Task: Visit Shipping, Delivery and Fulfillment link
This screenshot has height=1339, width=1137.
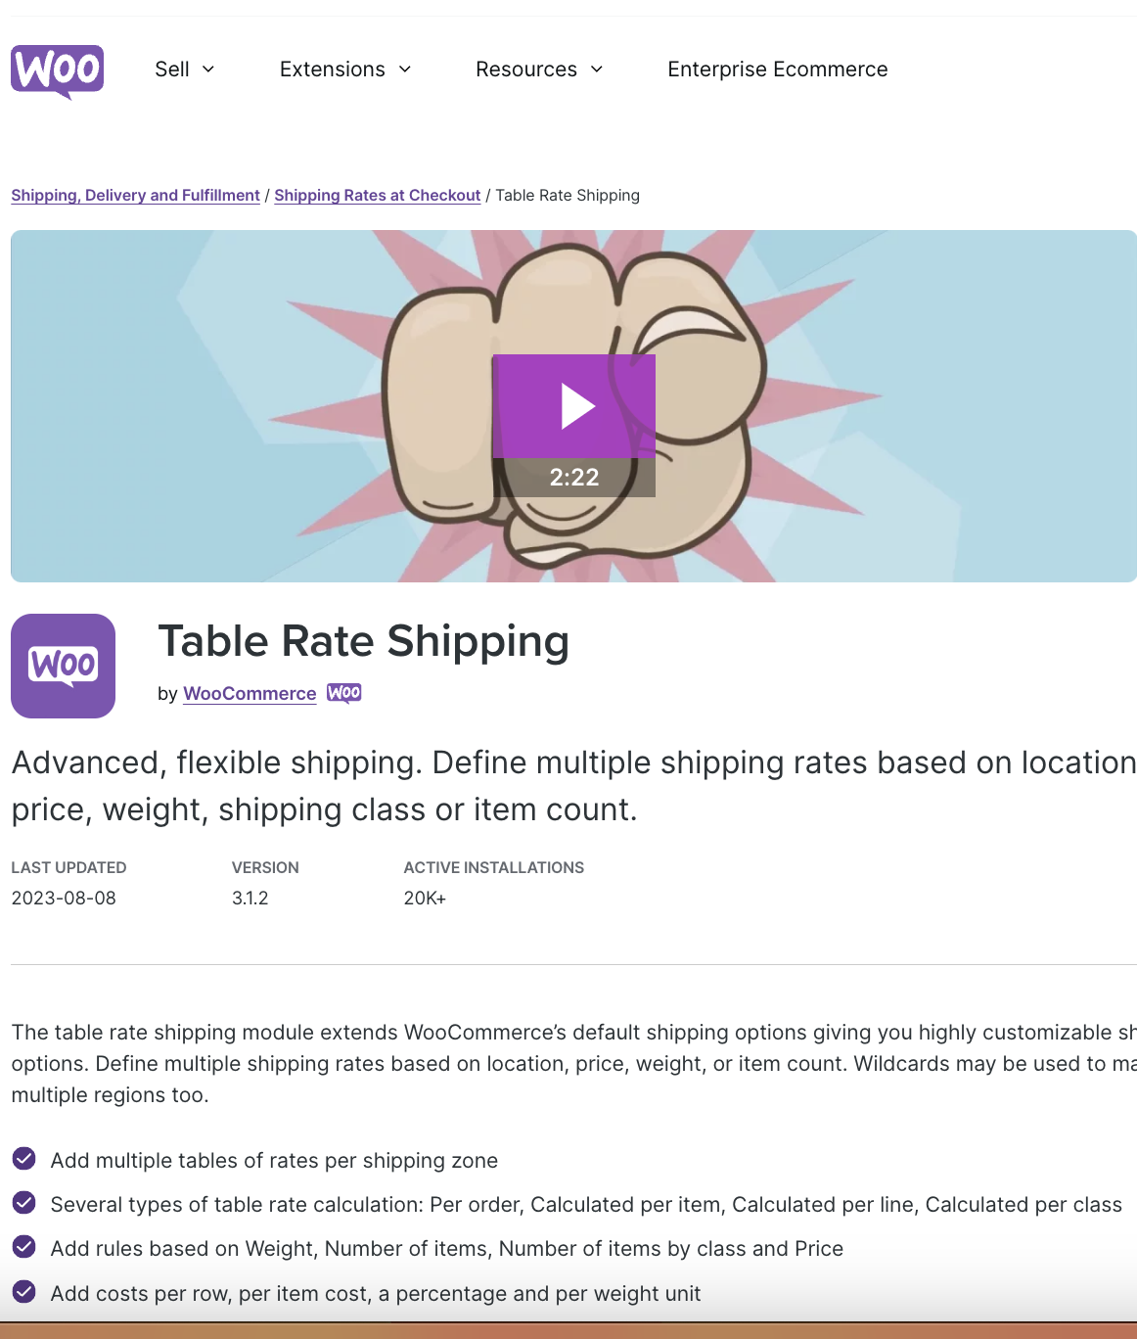Action: tap(134, 195)
